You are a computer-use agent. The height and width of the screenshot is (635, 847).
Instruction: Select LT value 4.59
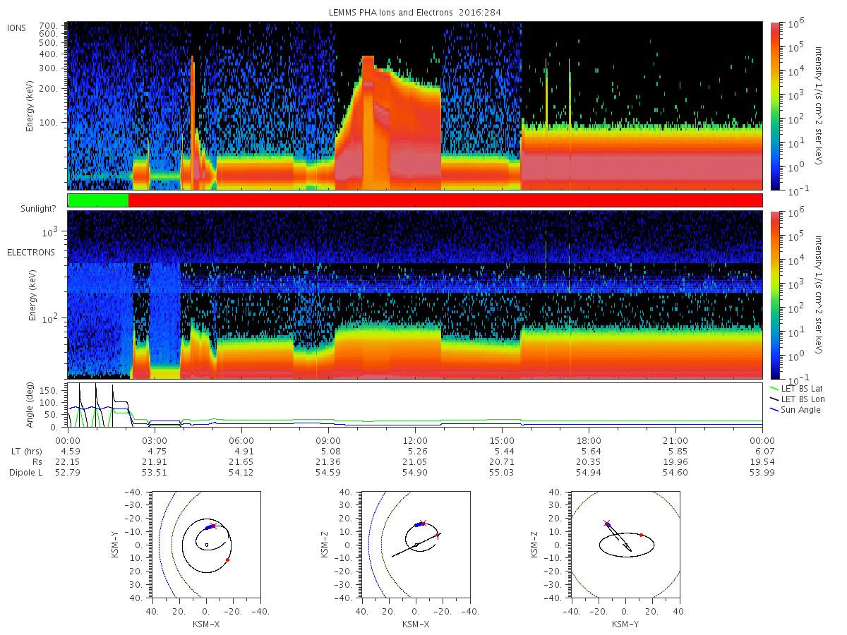pyautogui.click(x=68, y=452)
